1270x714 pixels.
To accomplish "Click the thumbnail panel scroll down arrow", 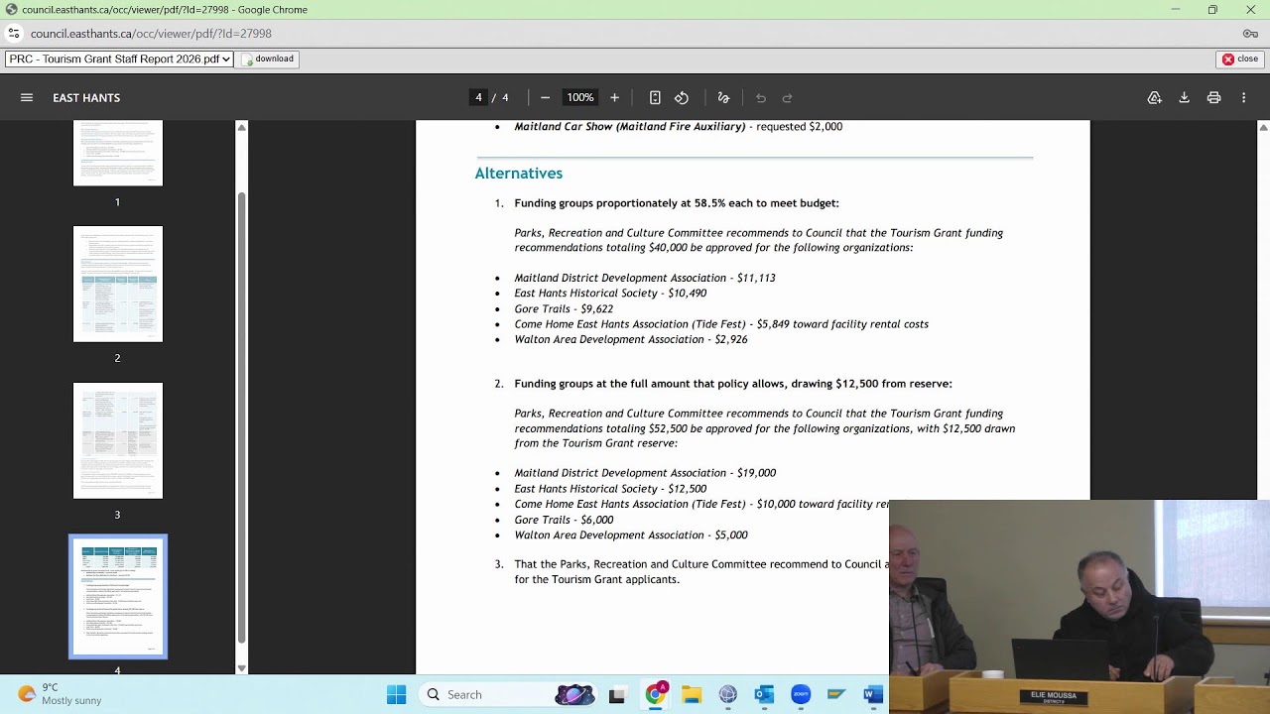I will 241,668.
